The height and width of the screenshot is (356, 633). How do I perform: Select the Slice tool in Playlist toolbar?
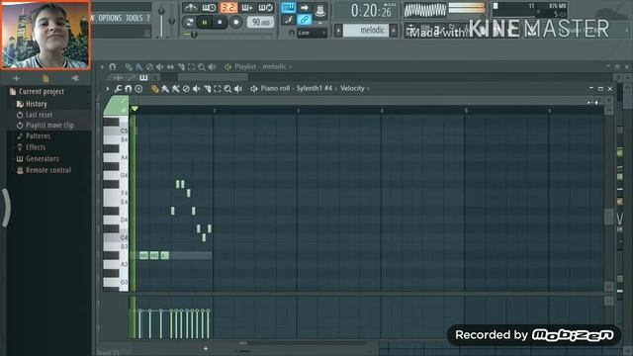[181, 67]
